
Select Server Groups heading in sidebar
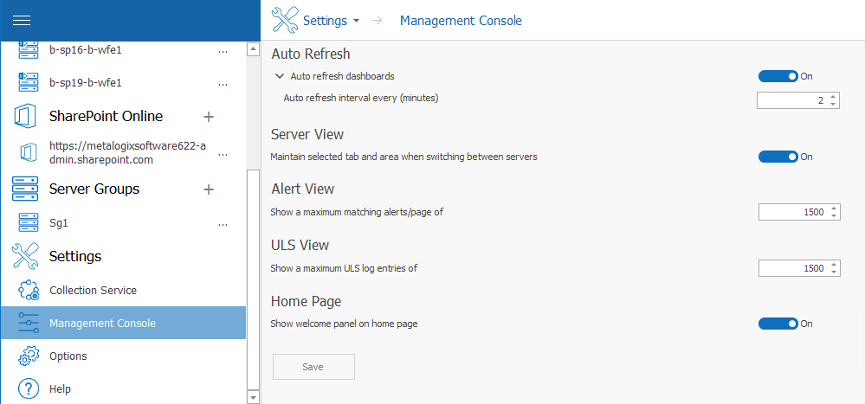(94, 189)
